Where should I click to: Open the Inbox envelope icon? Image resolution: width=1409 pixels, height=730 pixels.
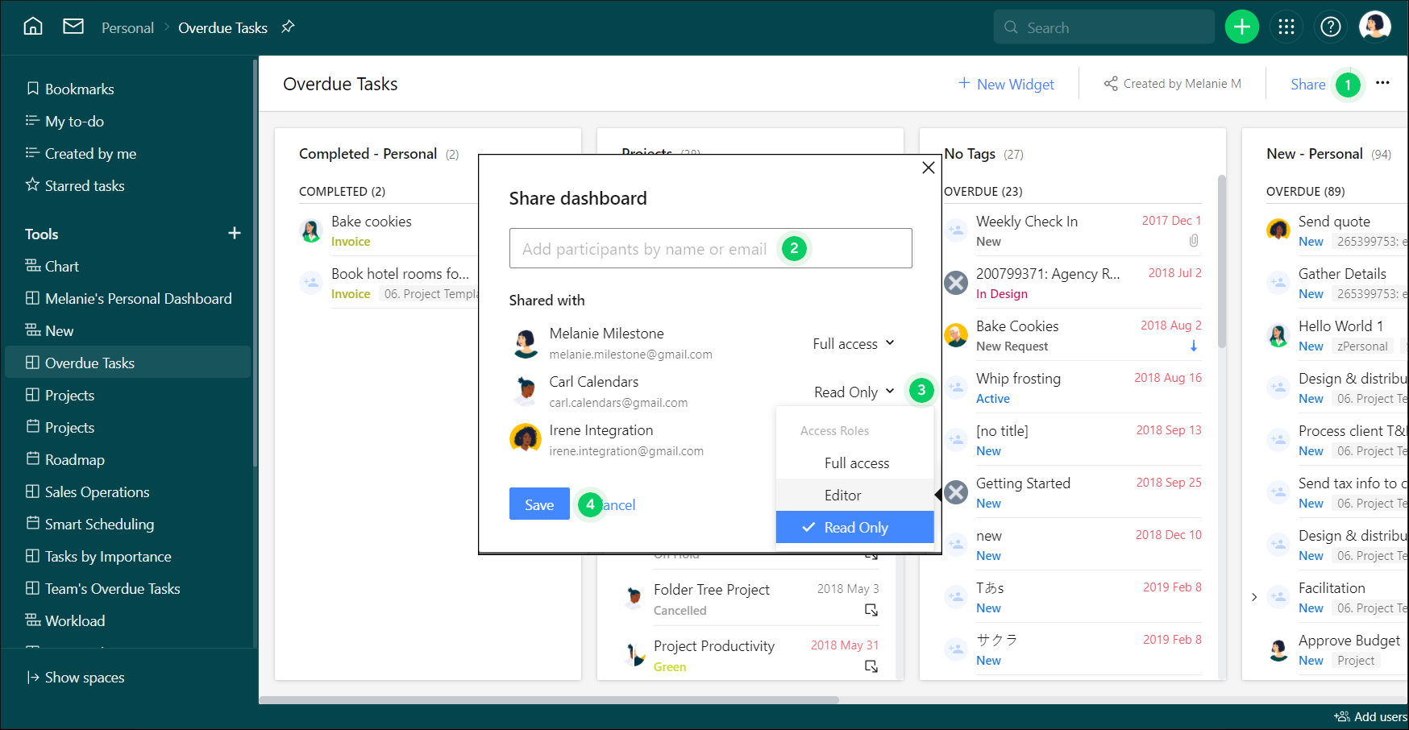pos(73,27)
